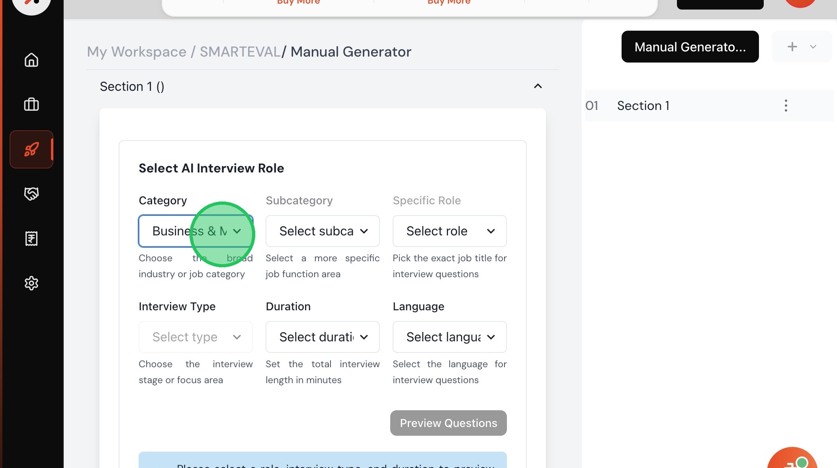Image resolution: width=837 pixels, height=468 pixels.
Task: Open the settings gear sidebar icon
Action: [31, 283]
